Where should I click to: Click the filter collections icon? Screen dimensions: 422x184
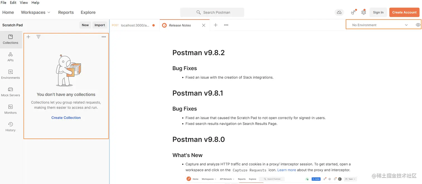39,37
